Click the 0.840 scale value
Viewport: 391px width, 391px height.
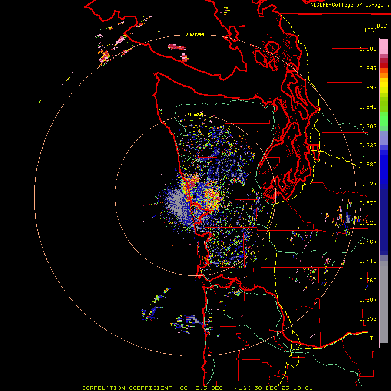[x=368, y=107]
